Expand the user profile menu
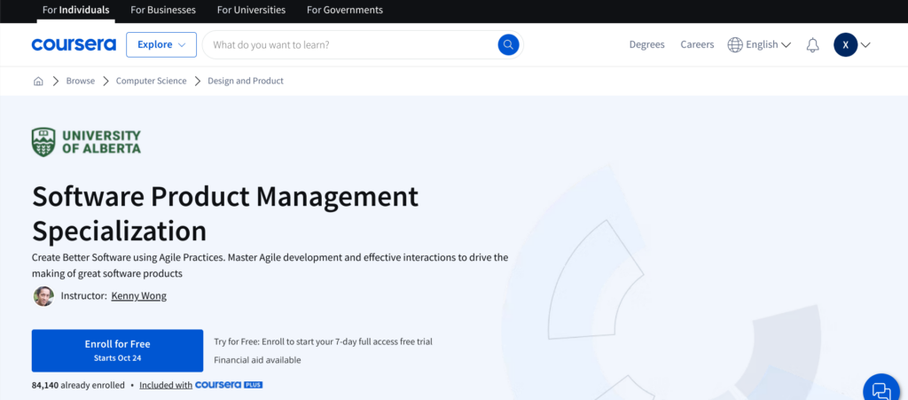 pos(852,45)
